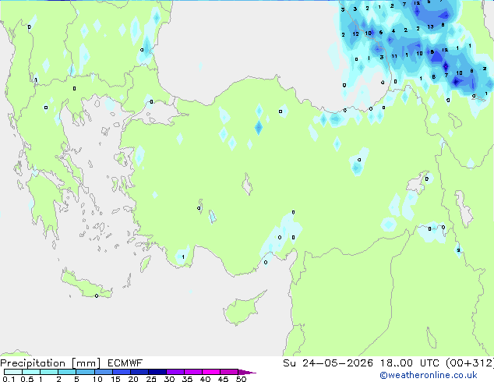Click the map precipitation value '13'

(x=430, y=27)
